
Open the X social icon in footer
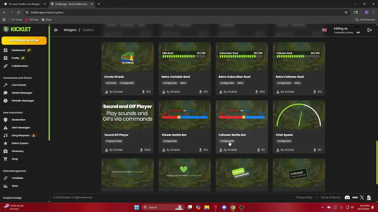point(362,198)
